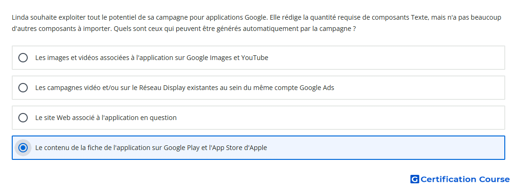Click 'Google Play' in the highlighted answer
This screenshot has height=188, width=517.
click(181, 148)
